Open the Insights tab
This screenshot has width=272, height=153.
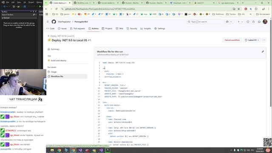pos(146,28)
